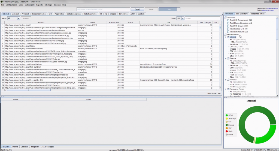The height and width of the screenshot is (151, 279).
Task: Open the Image Info tab
Action: (x=35, y=147)
